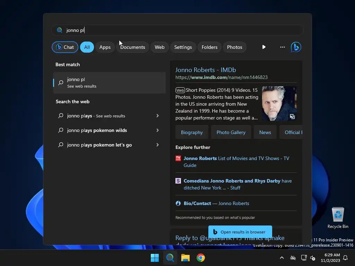This screenshot has width=355, height=266.
Task: Open the partially visible Official button
Action: point(291,132)
